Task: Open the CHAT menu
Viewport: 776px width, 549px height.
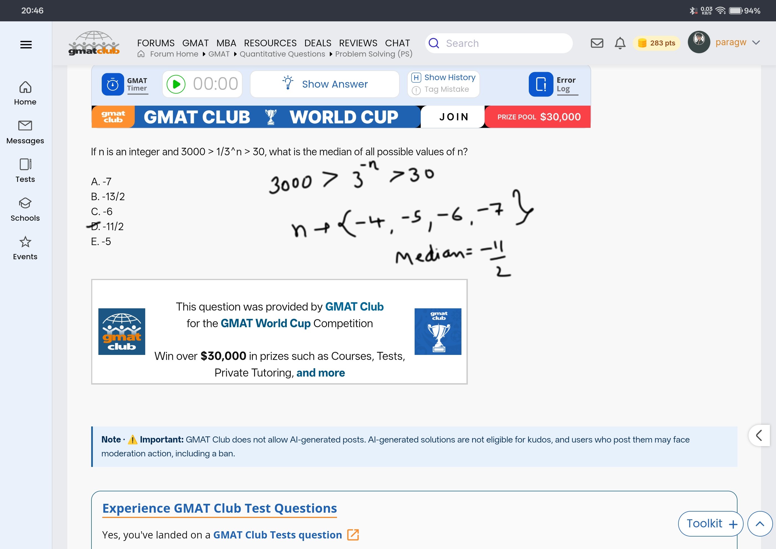Action: (397, 43)
